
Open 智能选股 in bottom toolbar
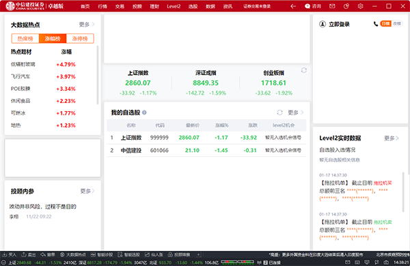click(x=128, y=254)
